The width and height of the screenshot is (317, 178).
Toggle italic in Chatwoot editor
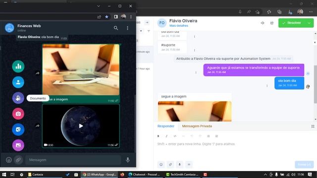(x=166, y=136)
